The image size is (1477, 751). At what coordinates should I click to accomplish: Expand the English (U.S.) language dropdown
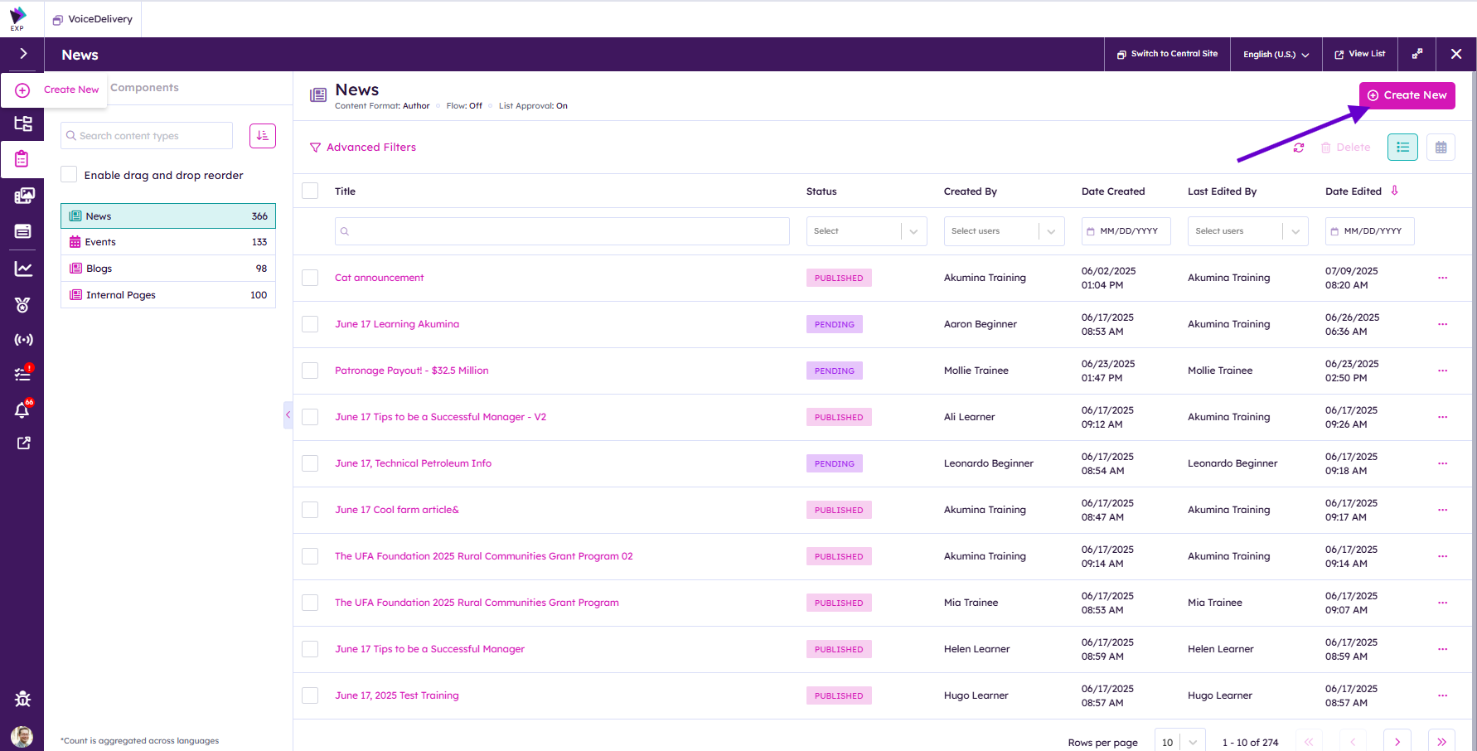pos(1276,55)
